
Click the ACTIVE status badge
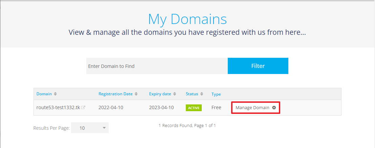(x=194, y=108)
